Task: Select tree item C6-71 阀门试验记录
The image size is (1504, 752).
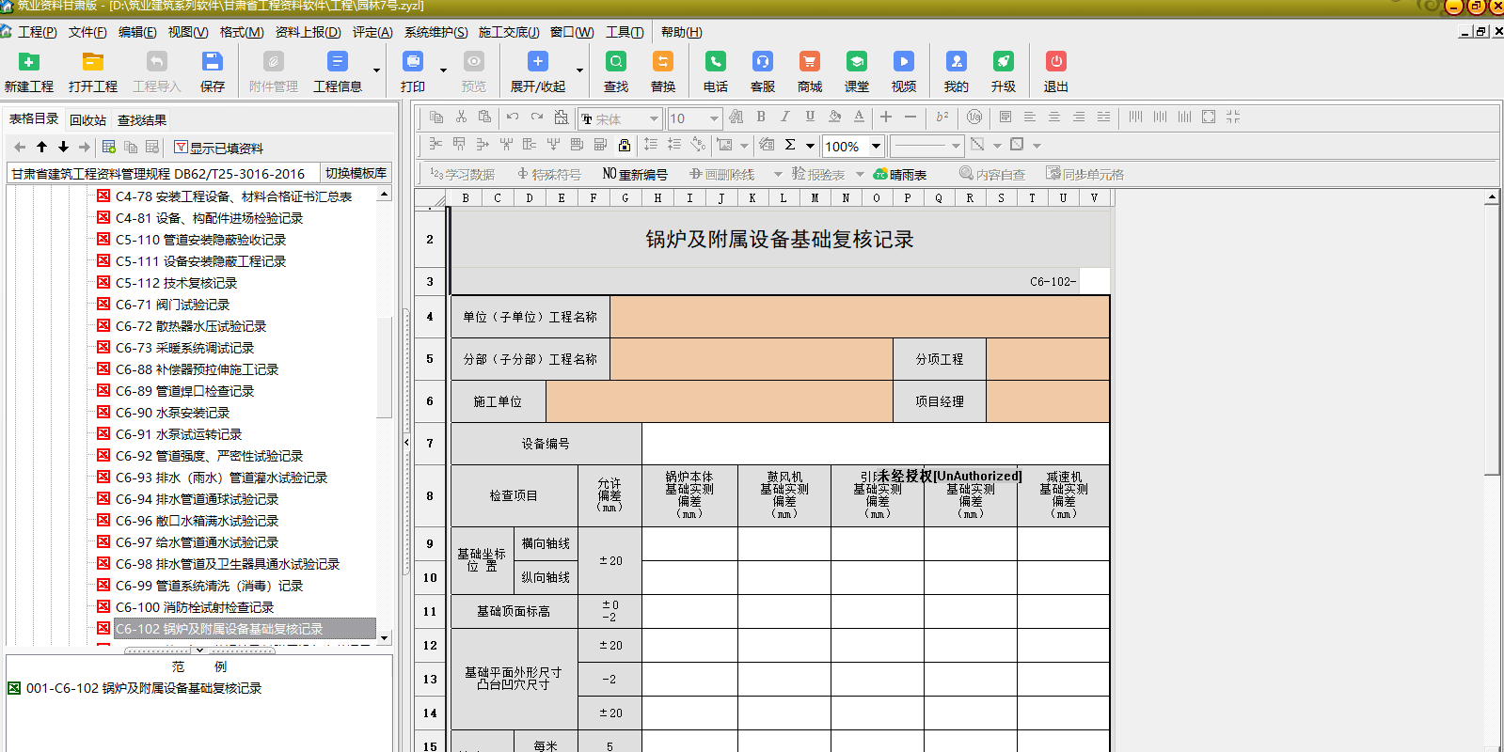Action: tap(172, 305)
